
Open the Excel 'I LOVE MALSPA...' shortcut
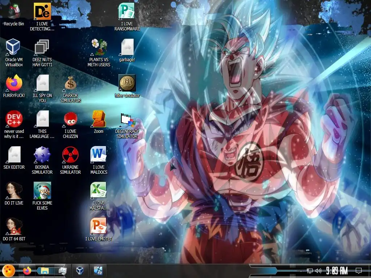pyautogui.click(x=98, y=190)
